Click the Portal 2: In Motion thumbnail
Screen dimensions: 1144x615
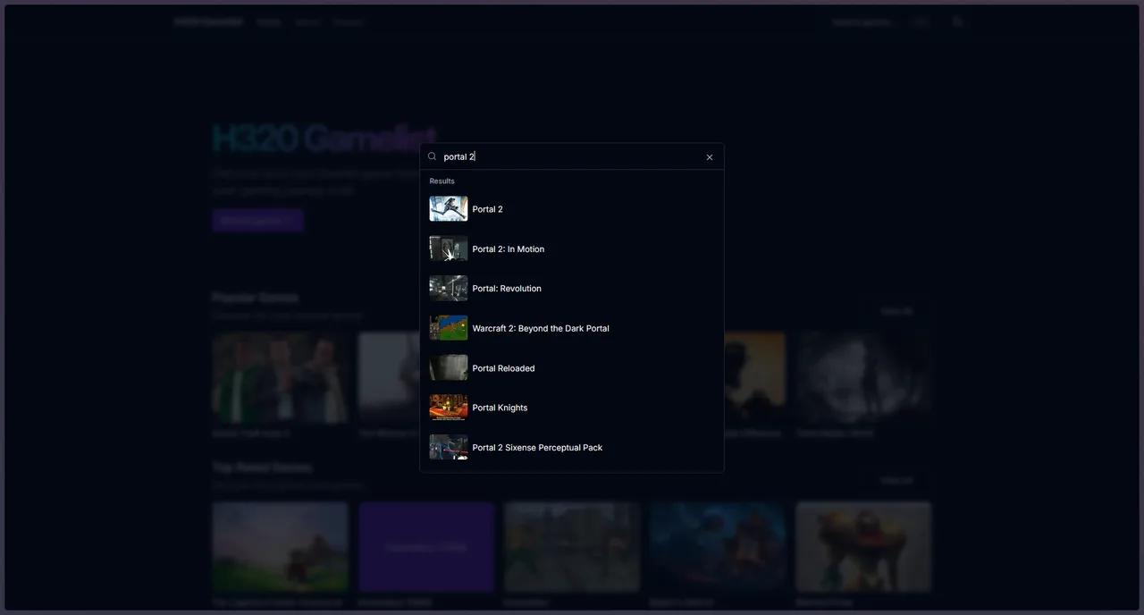[449, 249]
